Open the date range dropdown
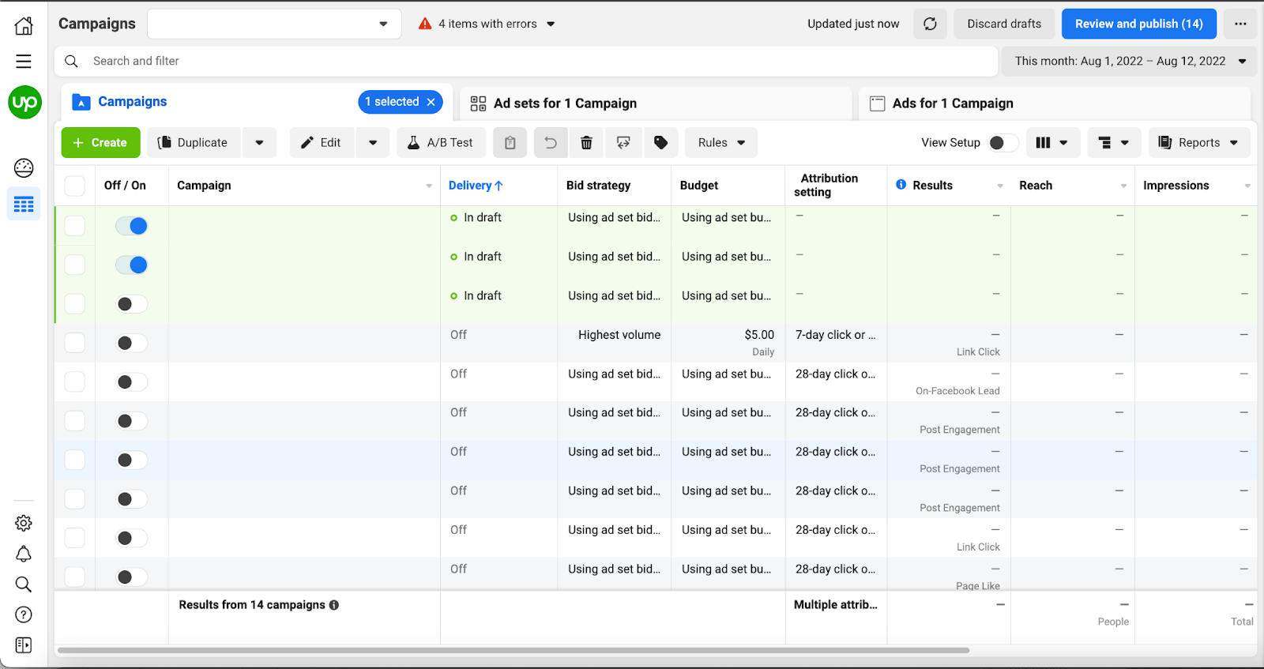 [x=1130, y=61]
